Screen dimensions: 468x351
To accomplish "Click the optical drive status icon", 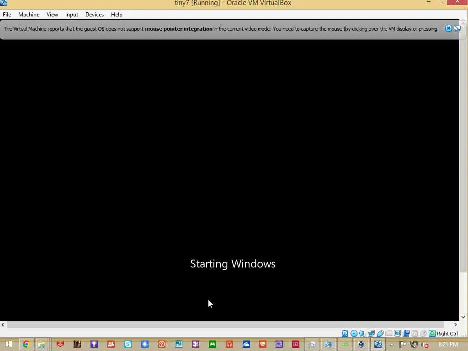I will [x=354, y=333].
